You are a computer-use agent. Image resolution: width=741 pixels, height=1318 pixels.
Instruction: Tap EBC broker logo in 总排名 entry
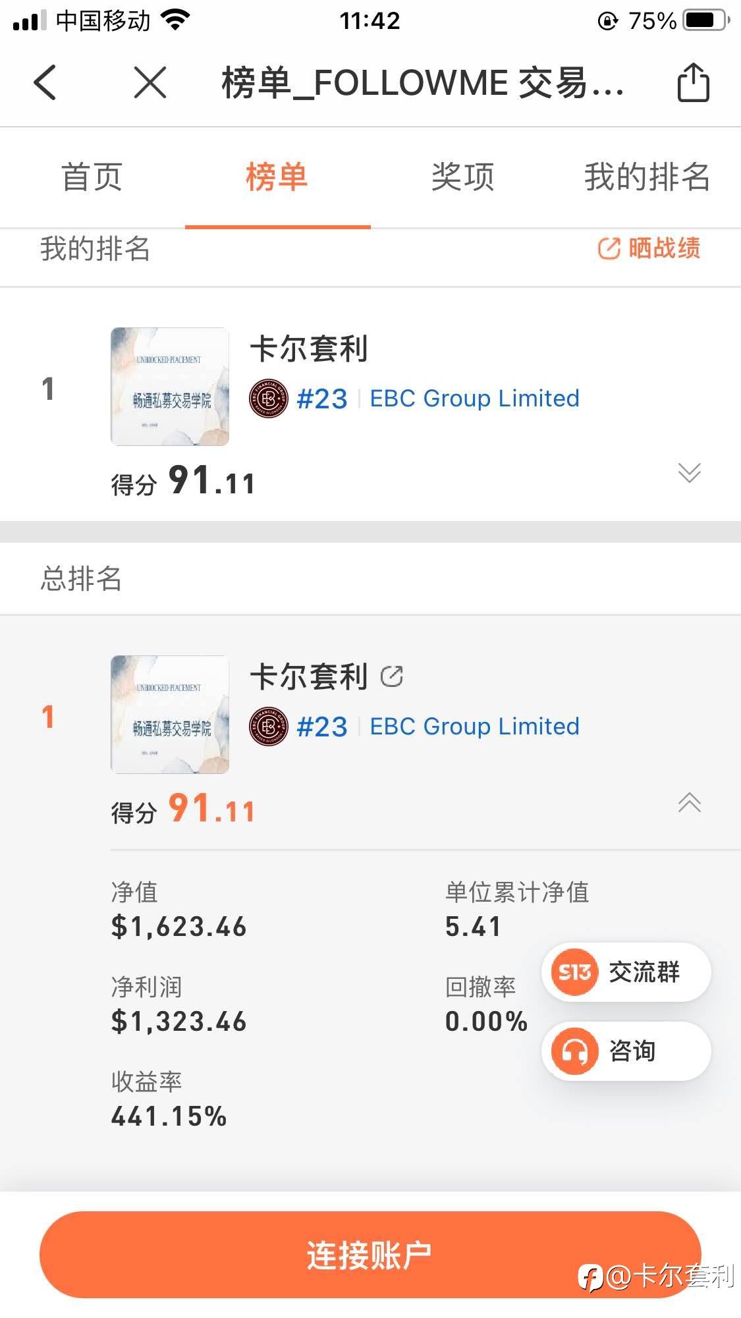(269, 727)
